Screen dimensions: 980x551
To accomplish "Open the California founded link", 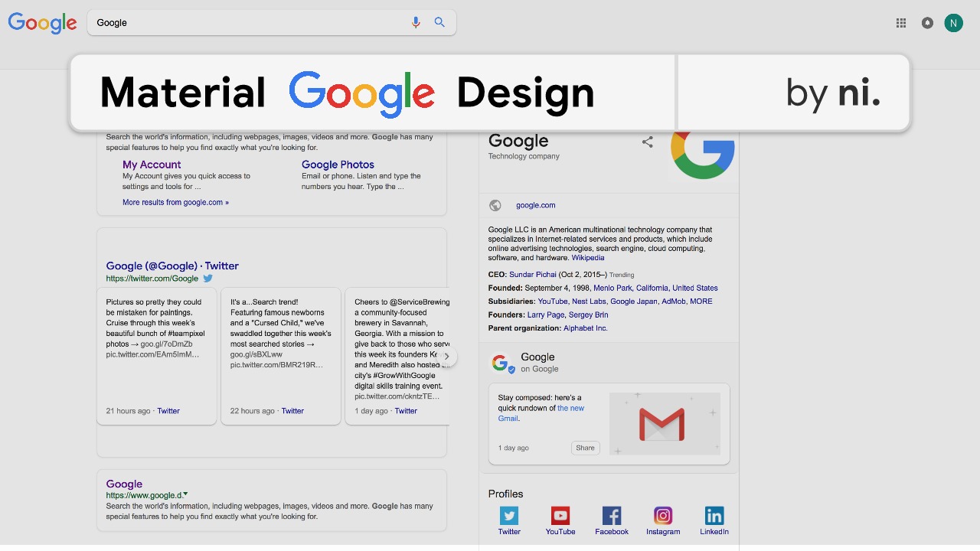I will point(652,289).
